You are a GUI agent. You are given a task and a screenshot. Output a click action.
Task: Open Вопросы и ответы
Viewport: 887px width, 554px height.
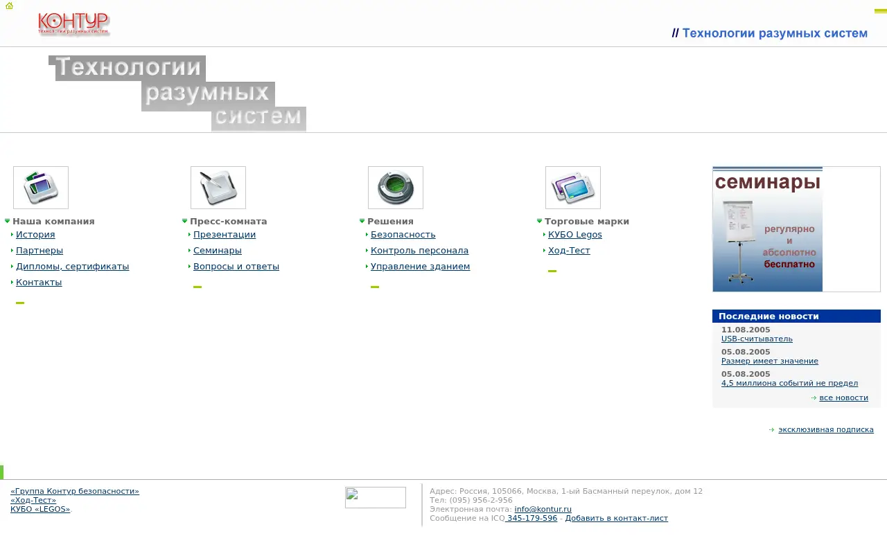pyautogui.click(x=236, y=267)
